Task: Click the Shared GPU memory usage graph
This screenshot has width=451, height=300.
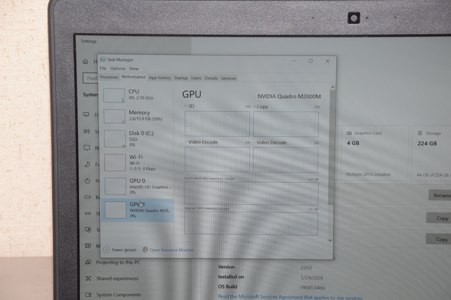Action: [251, 223]
